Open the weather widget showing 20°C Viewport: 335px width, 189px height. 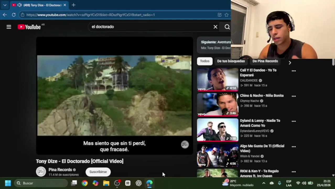[x=238, y=183]
